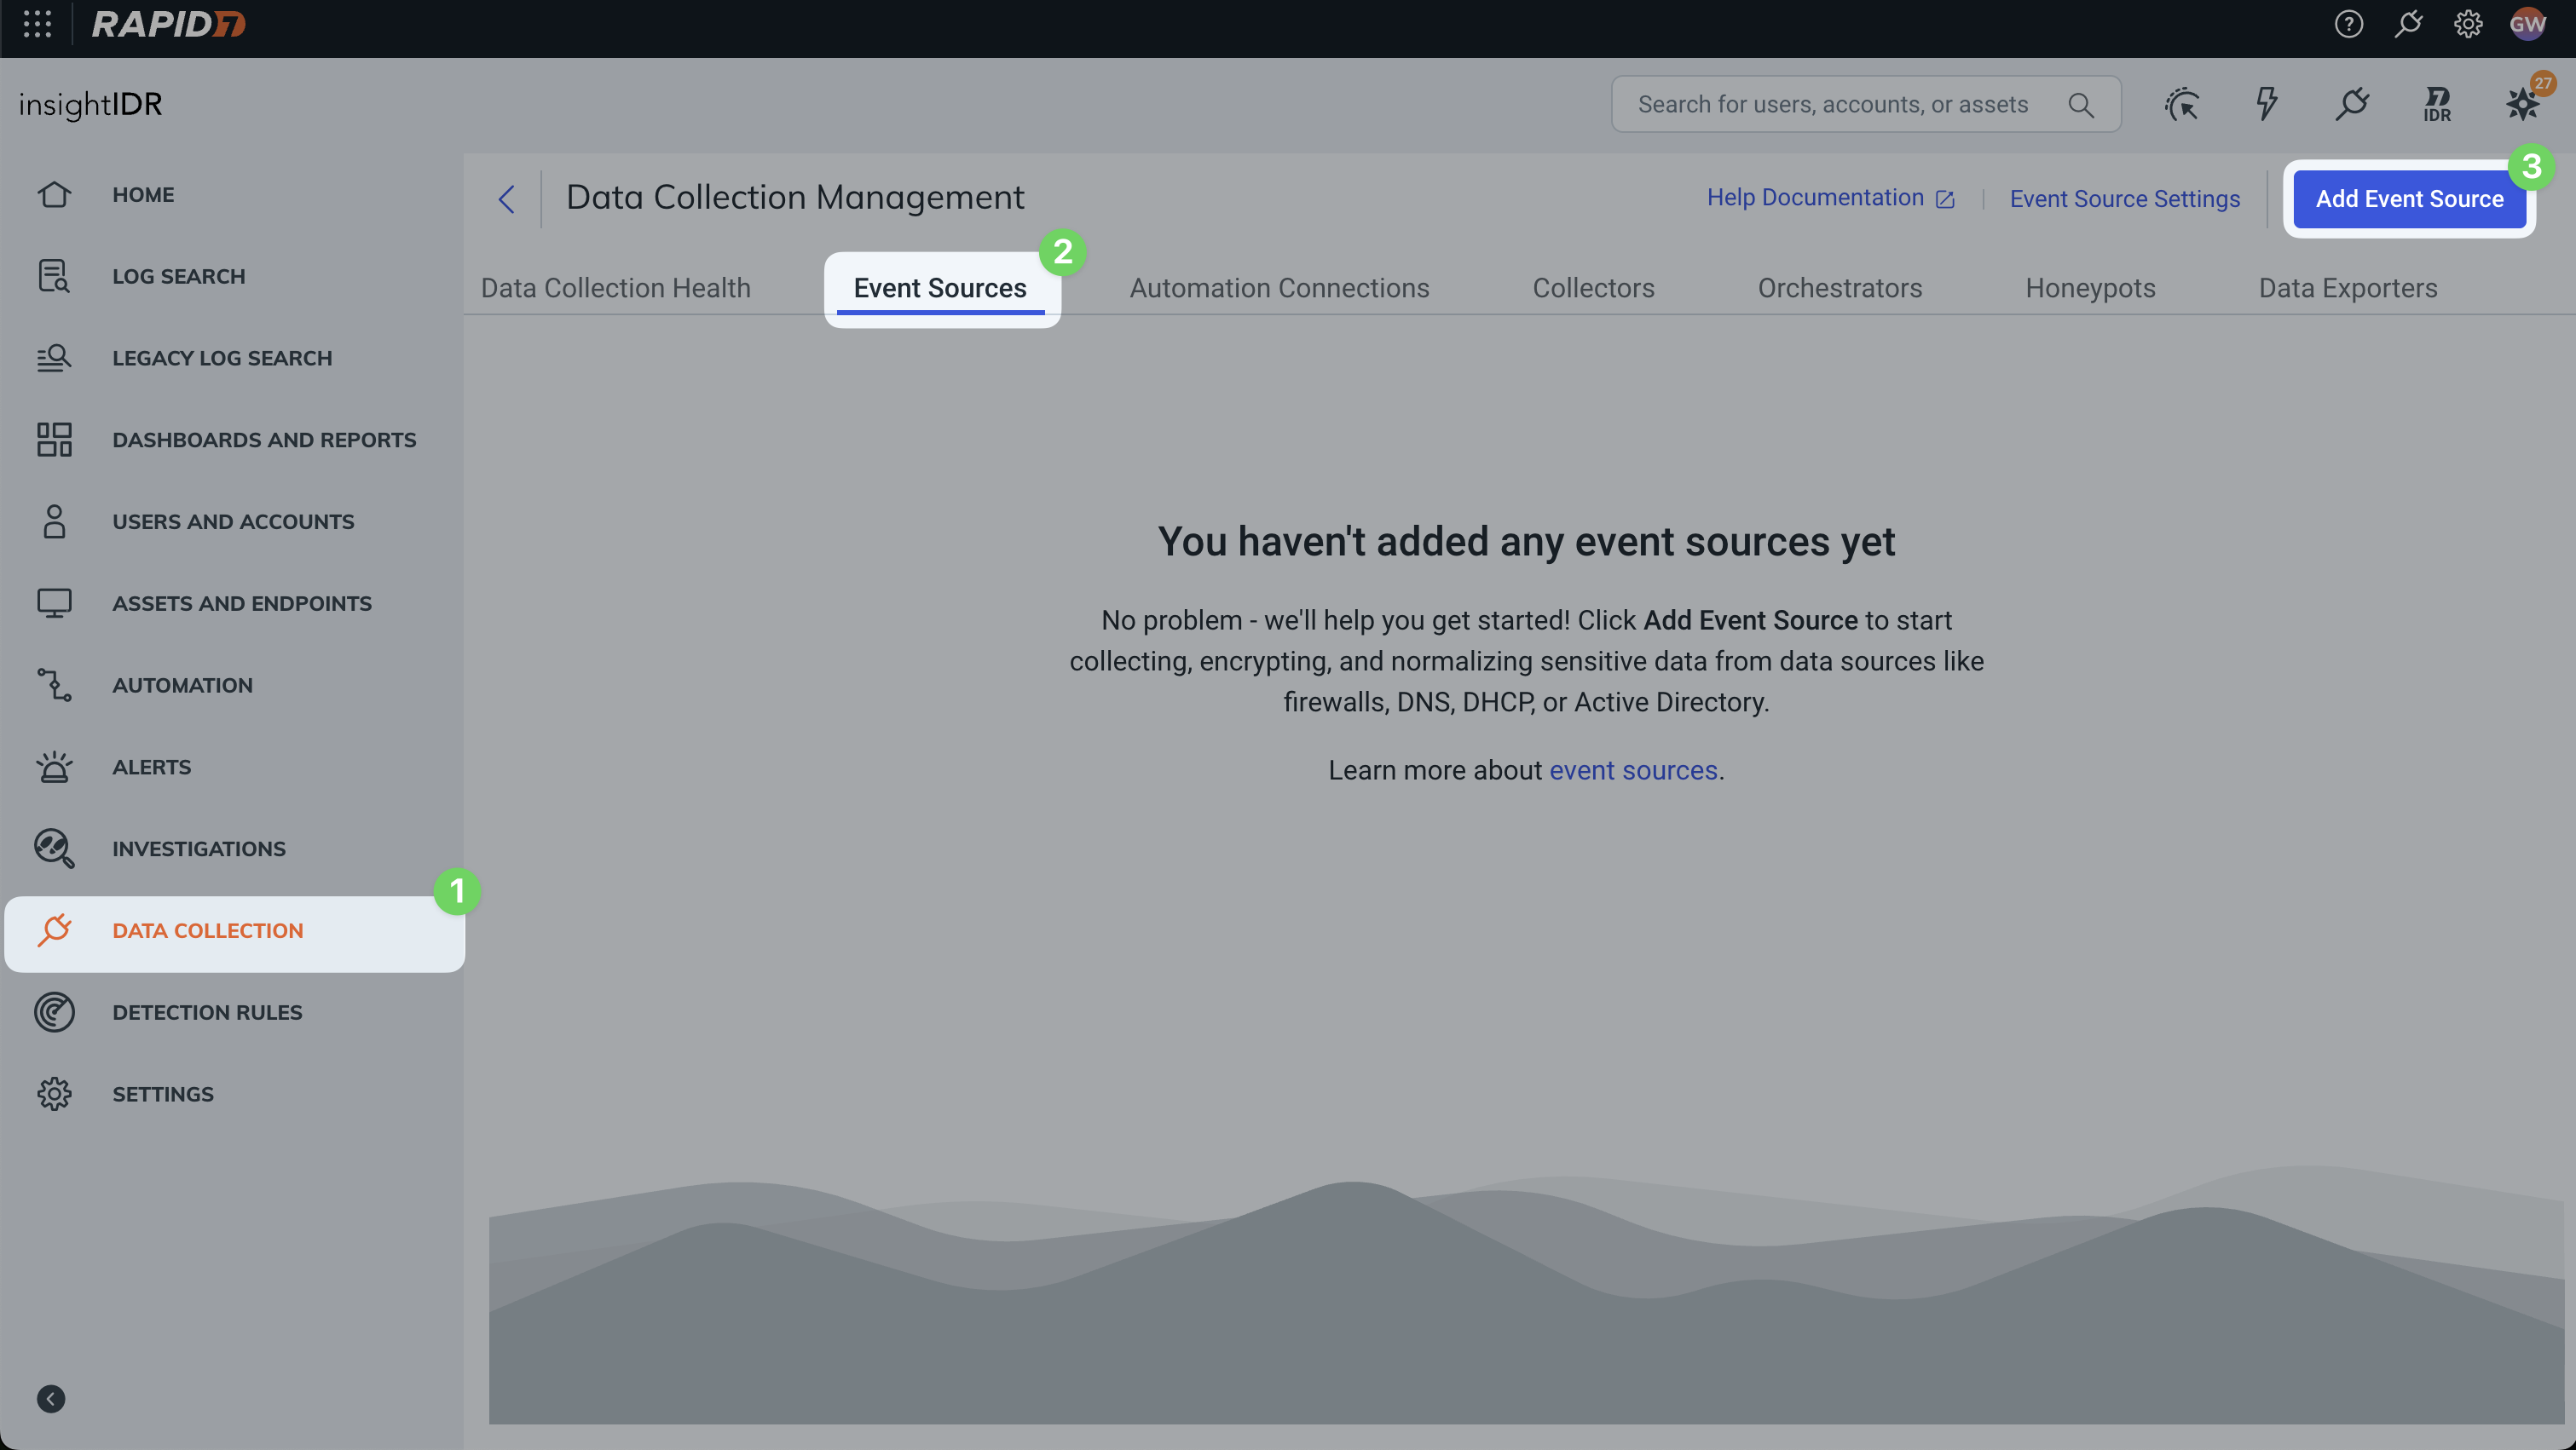Select the Event Sources tab
2576x1450 pixels.
click(x=940, y=288)
